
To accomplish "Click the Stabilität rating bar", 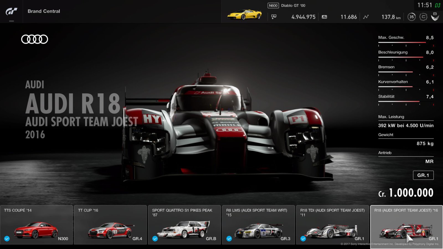I will tap(406, 102).
